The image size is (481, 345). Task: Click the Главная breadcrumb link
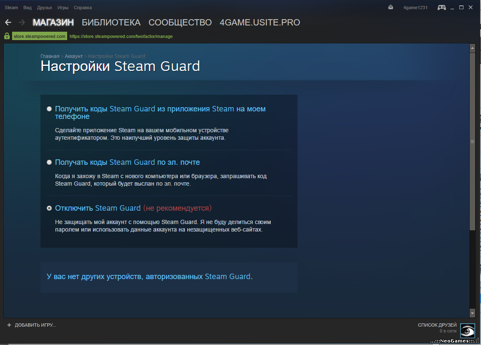[50, 56]
